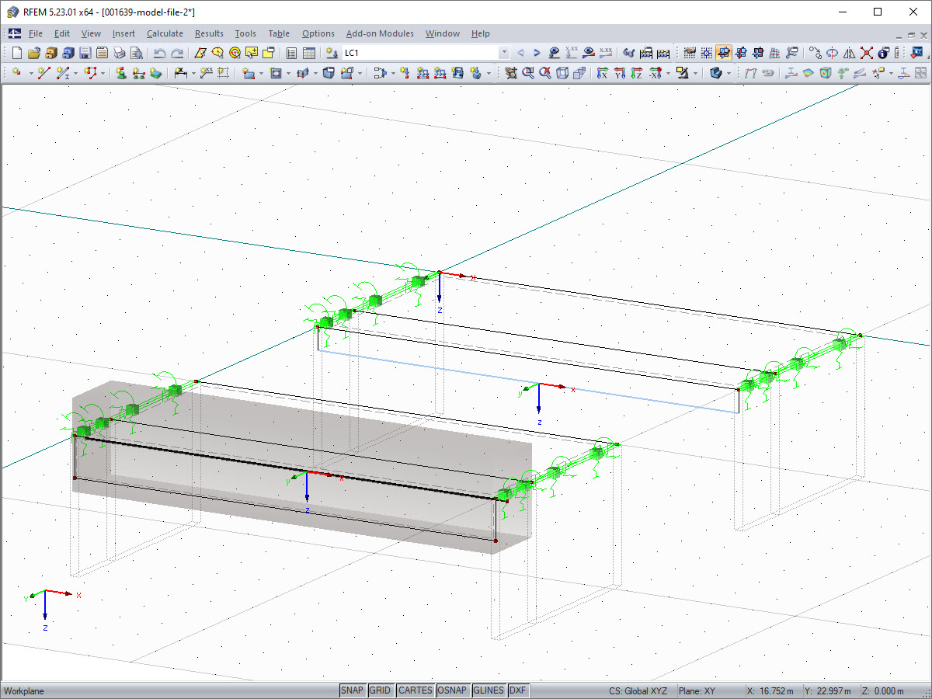
Task: Toggle OSNAP in the status bar
Action: tap(452, 690)
